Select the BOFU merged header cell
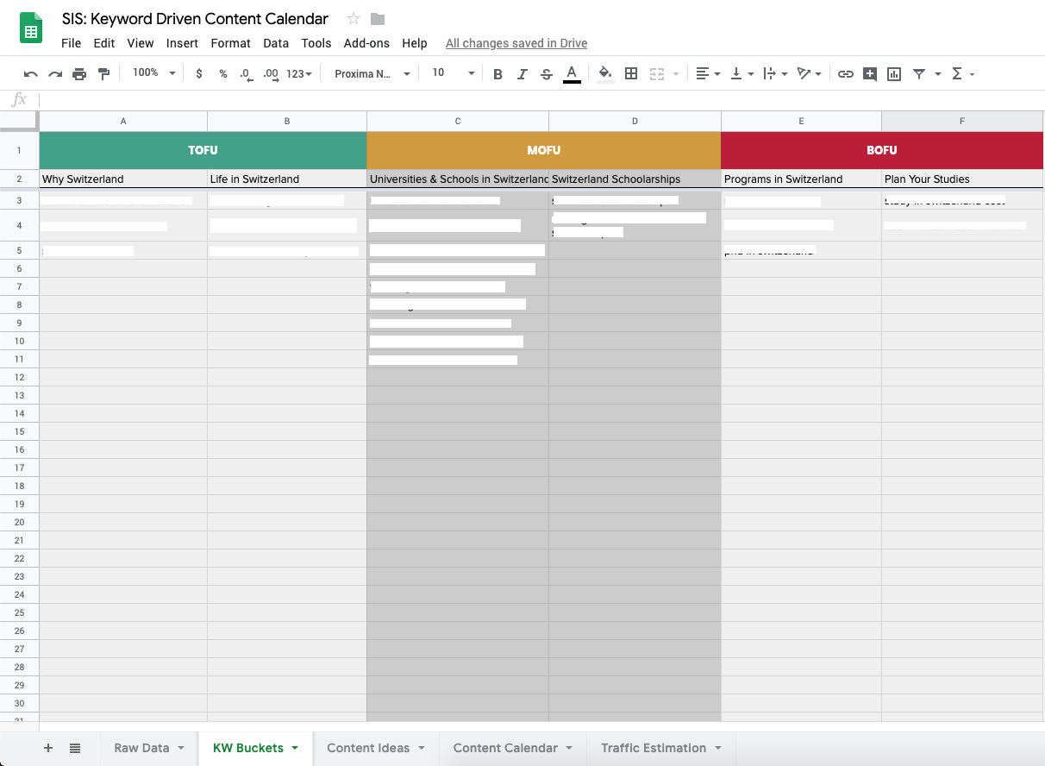The height and width of the screenshot is (766, 1045). (x=882, y=150)
